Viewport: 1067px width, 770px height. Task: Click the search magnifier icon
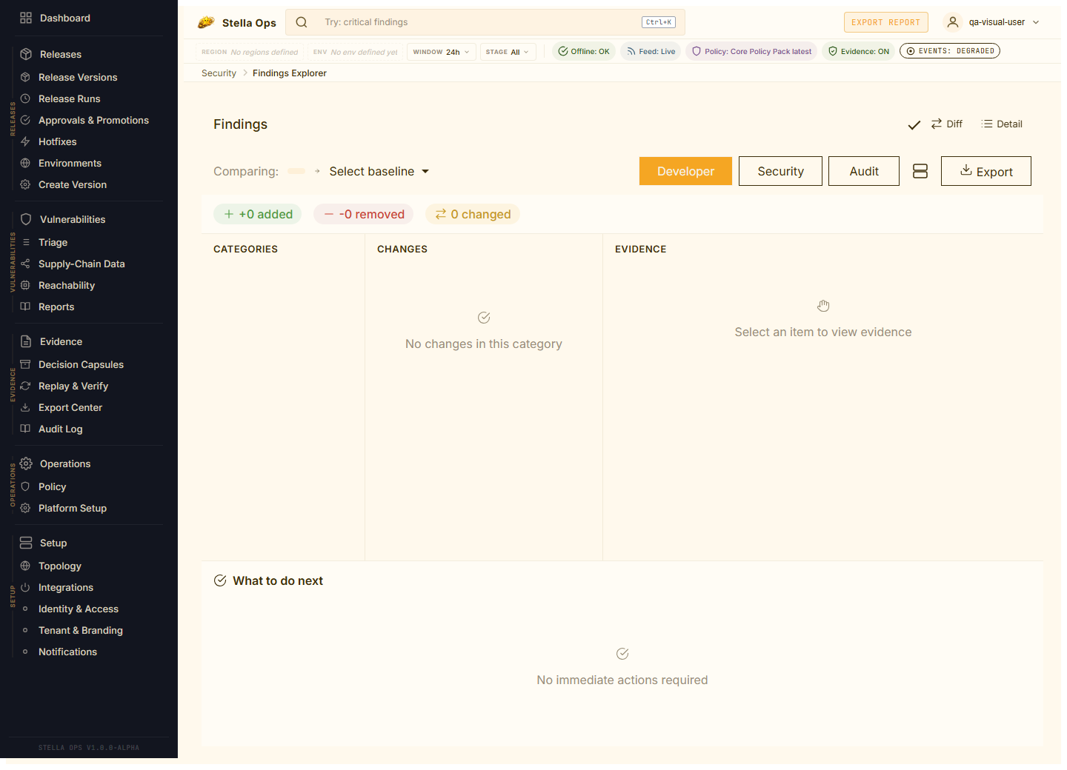(302, 22)
